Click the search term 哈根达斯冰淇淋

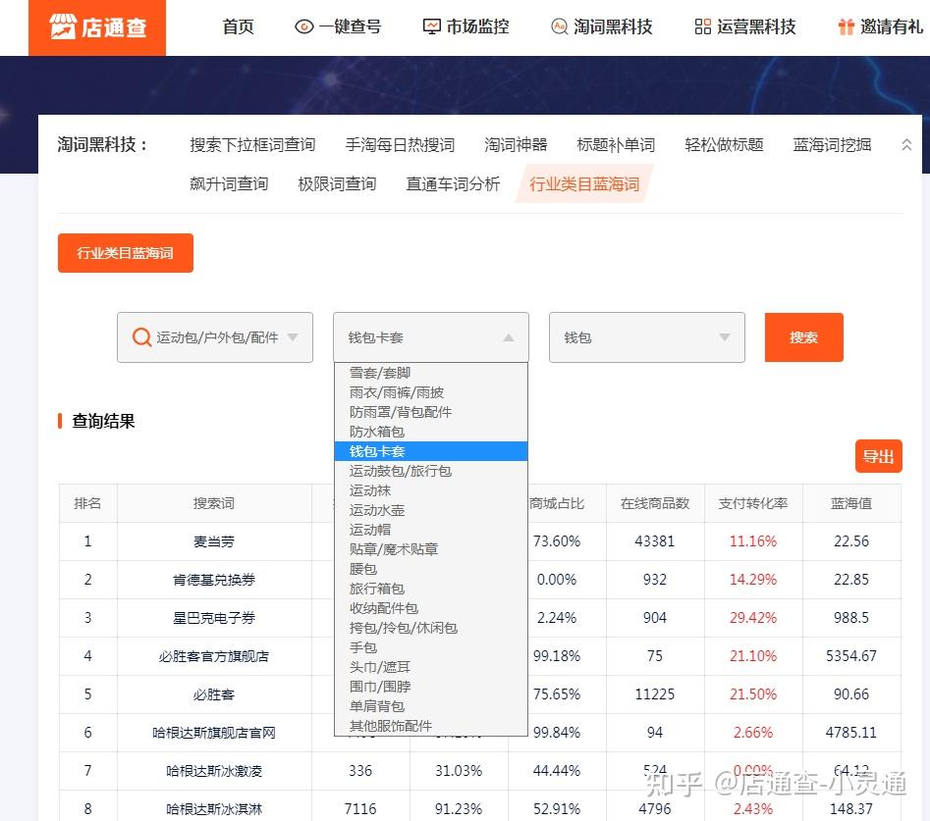213,809
